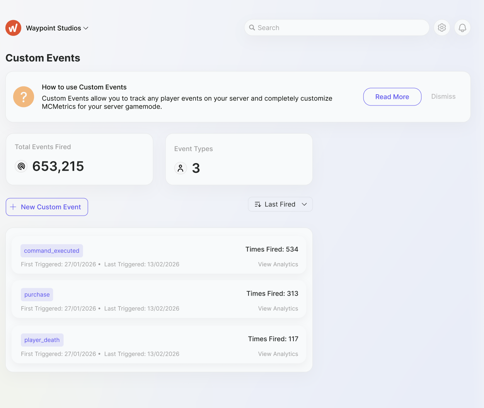
Task: Select the purchase event tag
Action: click(37, 295)
